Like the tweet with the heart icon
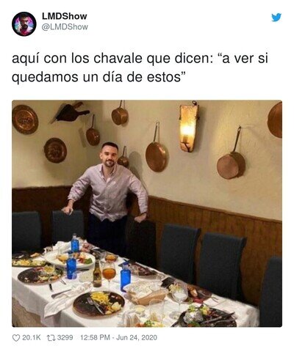 (x=16, y=338)
